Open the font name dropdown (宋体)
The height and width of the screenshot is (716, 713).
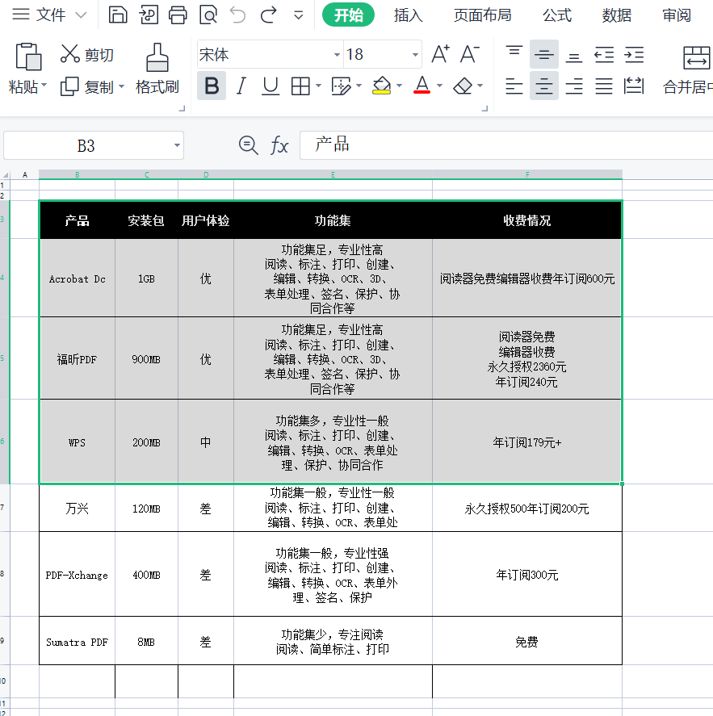[337, 55]
